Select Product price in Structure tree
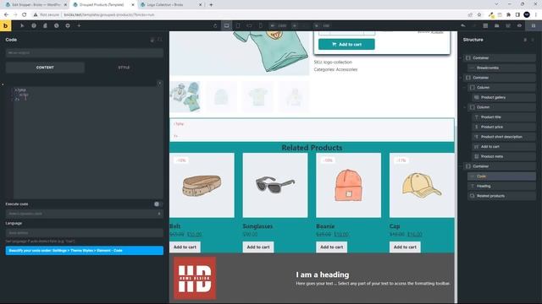Screen dimensions: 542x304 click(x=503, y=127)
